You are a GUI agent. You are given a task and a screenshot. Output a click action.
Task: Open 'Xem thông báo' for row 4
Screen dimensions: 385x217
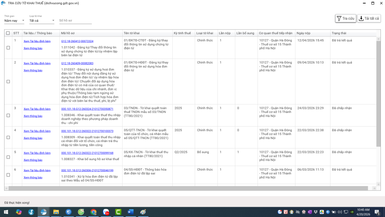pyautogui.click(x=33, y=138)
